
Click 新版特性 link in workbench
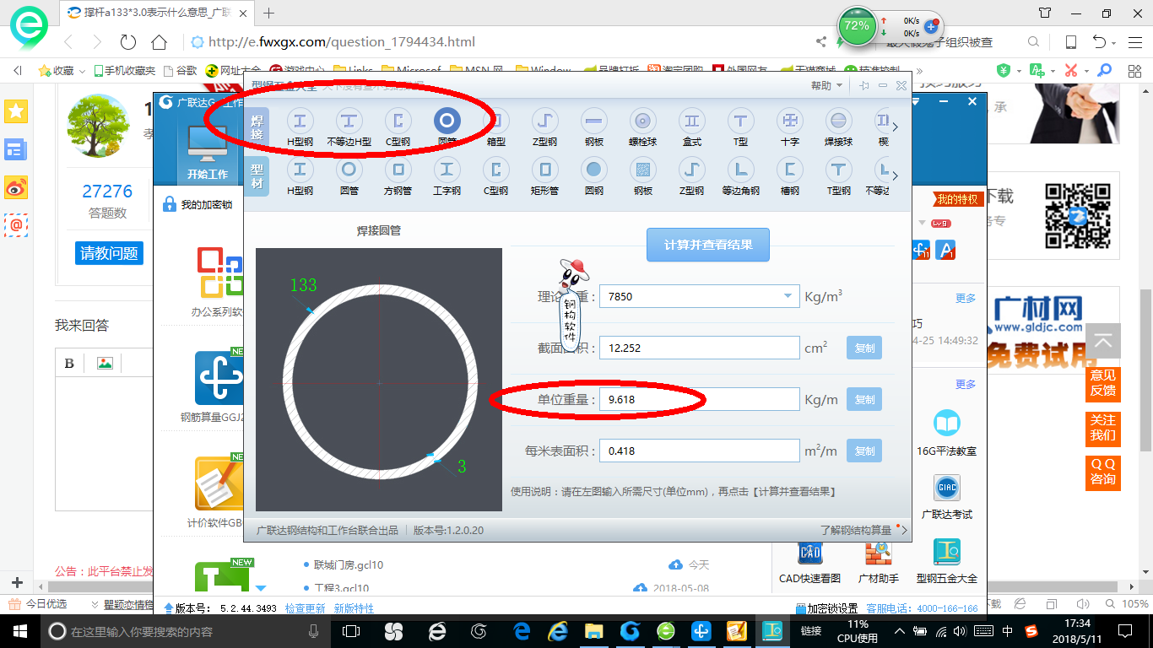(354, 607)
